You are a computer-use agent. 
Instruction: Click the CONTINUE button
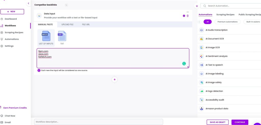click(x=240, y=122)
